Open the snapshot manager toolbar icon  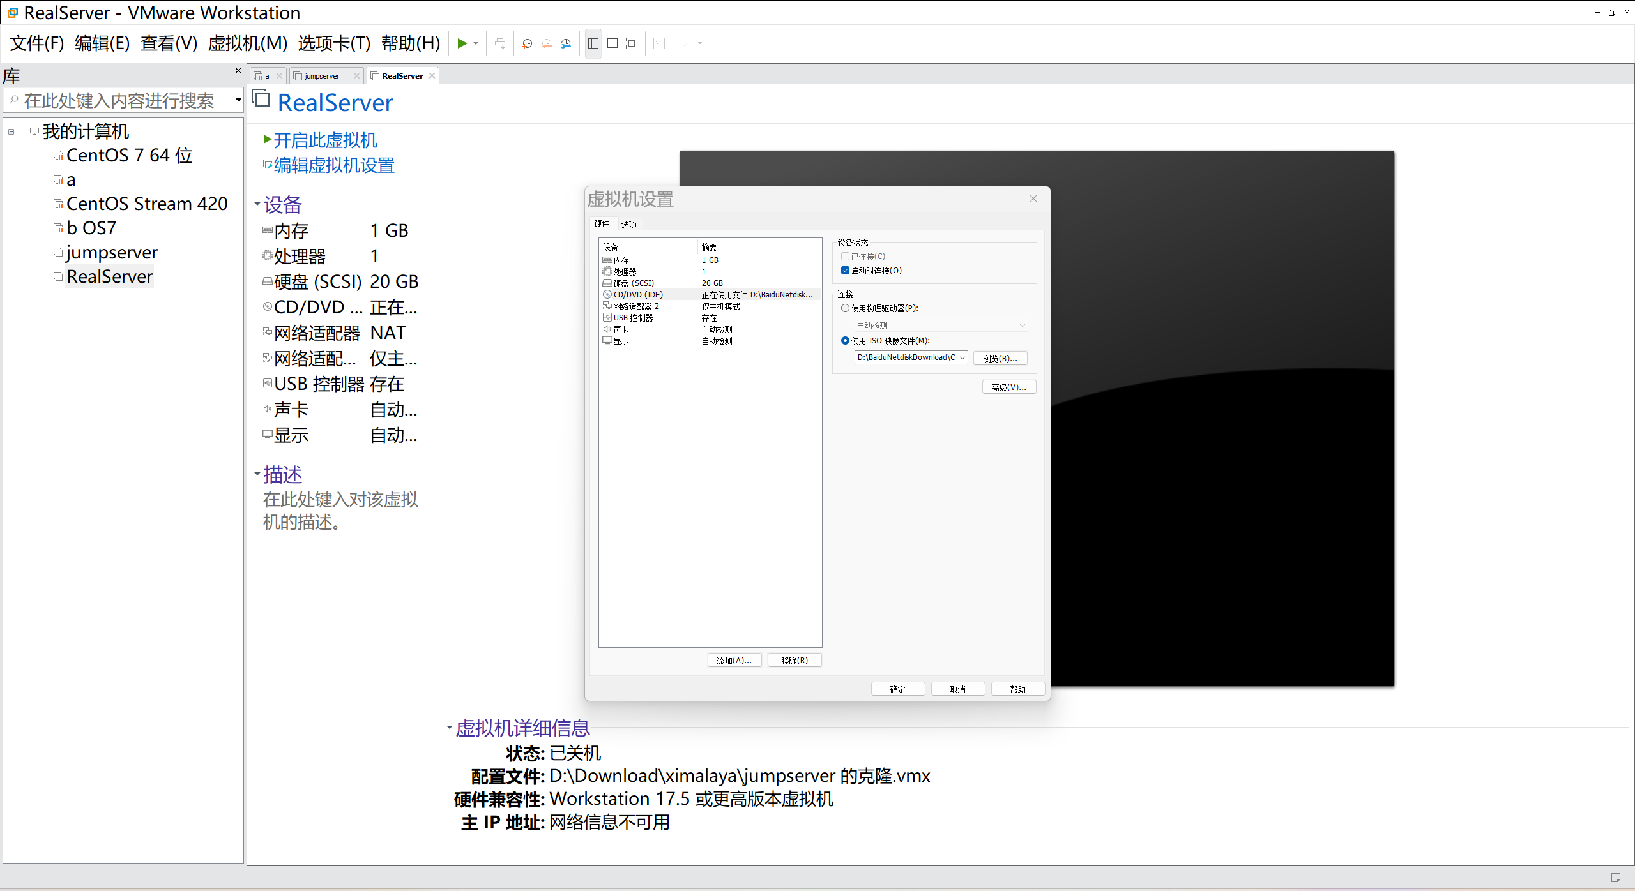click(566, 43)
